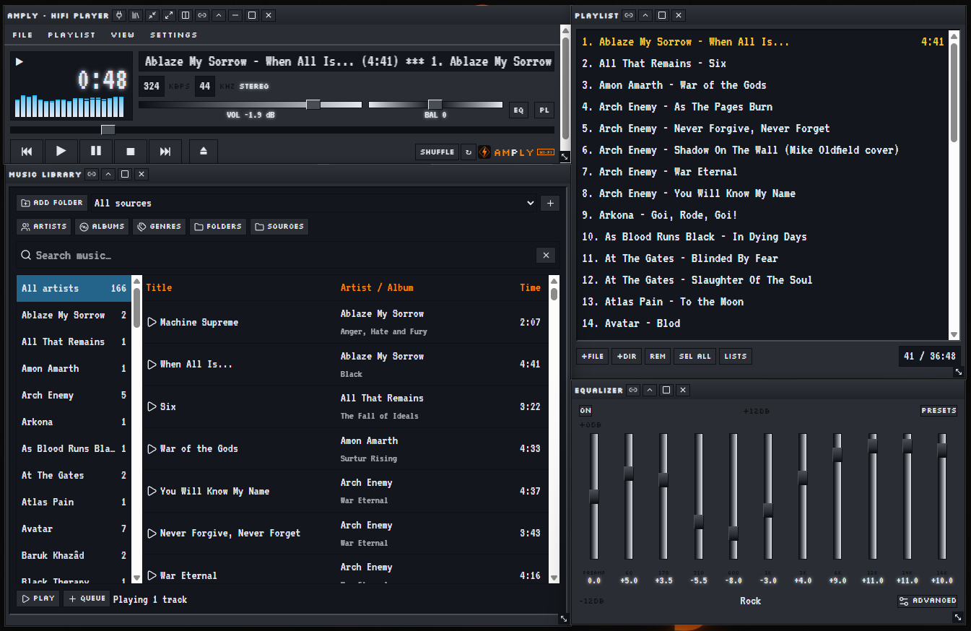
Task: Open the playlist LISTS menu
Action: (736, 356)
